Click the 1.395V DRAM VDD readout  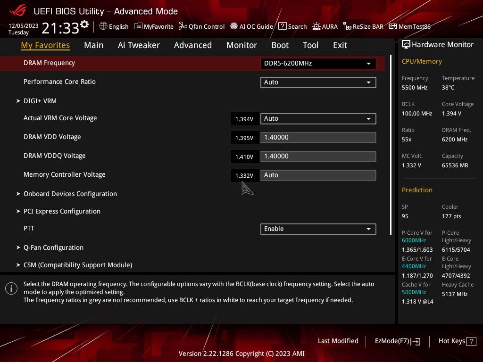click(x=244, y=138)
